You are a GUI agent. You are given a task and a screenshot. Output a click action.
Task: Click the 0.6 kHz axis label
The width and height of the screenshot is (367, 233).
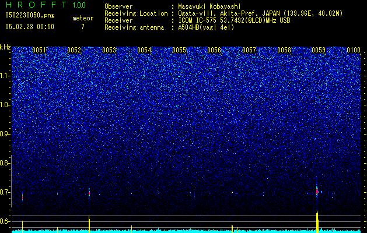coord(5,221)
